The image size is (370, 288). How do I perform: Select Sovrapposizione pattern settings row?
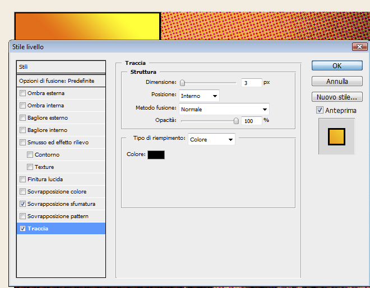point(61,216)
